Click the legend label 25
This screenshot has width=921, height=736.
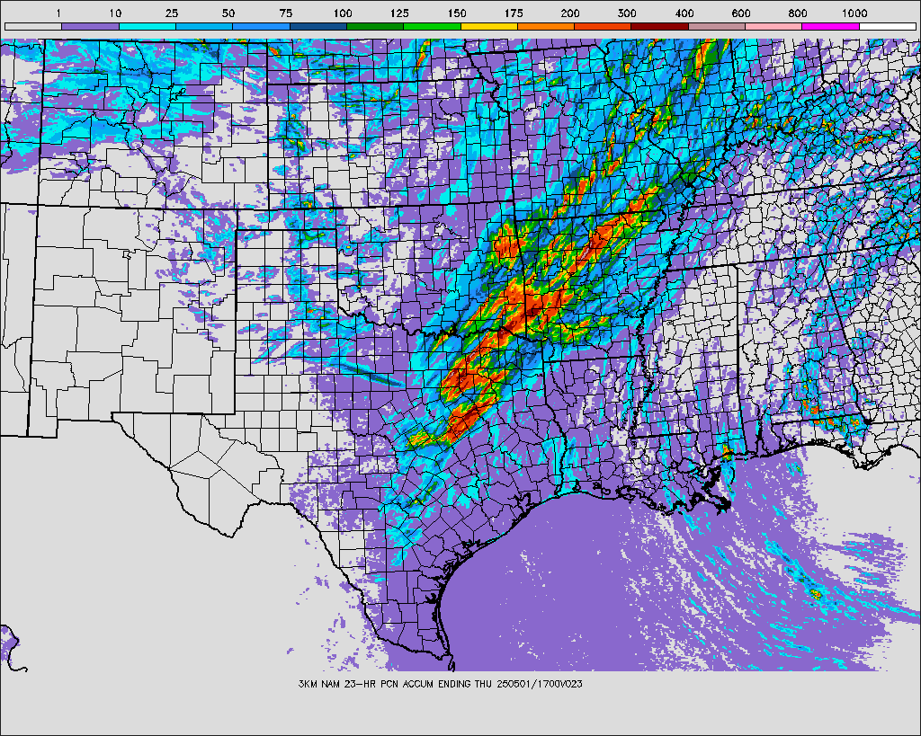pyautogui.click(x=172, y=13)
